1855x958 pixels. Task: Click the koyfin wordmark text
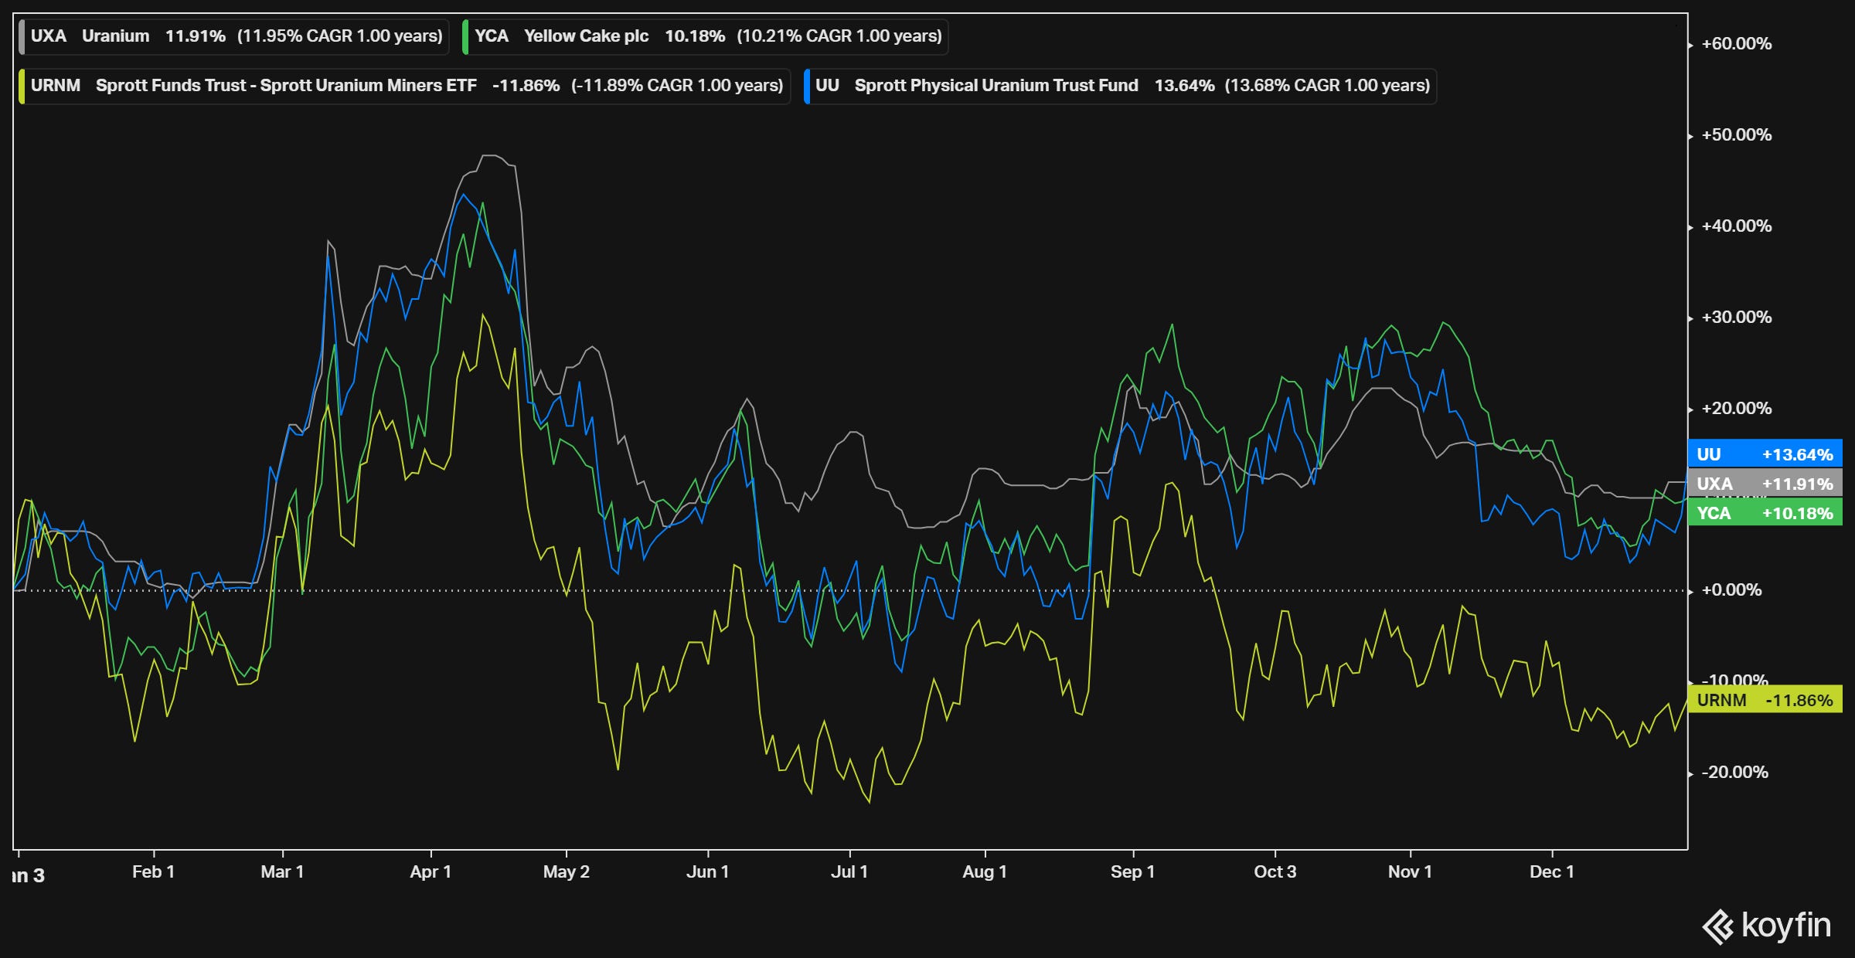[1785, 926]
